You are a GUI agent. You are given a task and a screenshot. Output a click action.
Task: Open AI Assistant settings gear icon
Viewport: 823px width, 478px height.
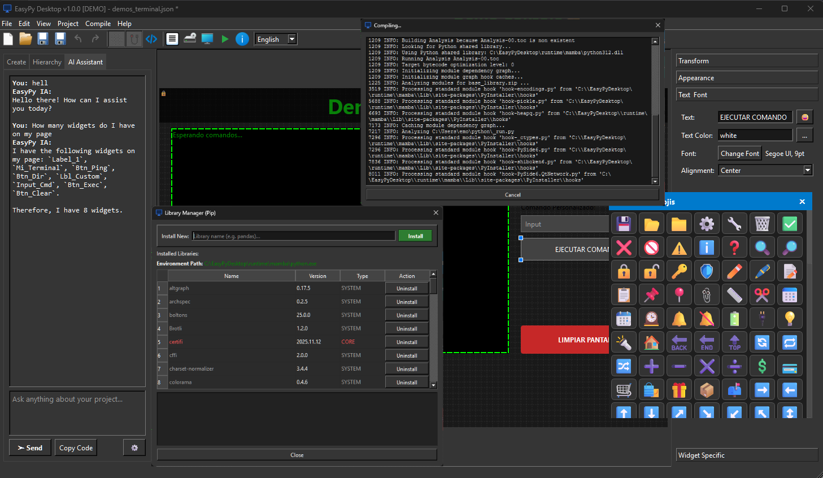pyautogui.click(x=134, y=447)
